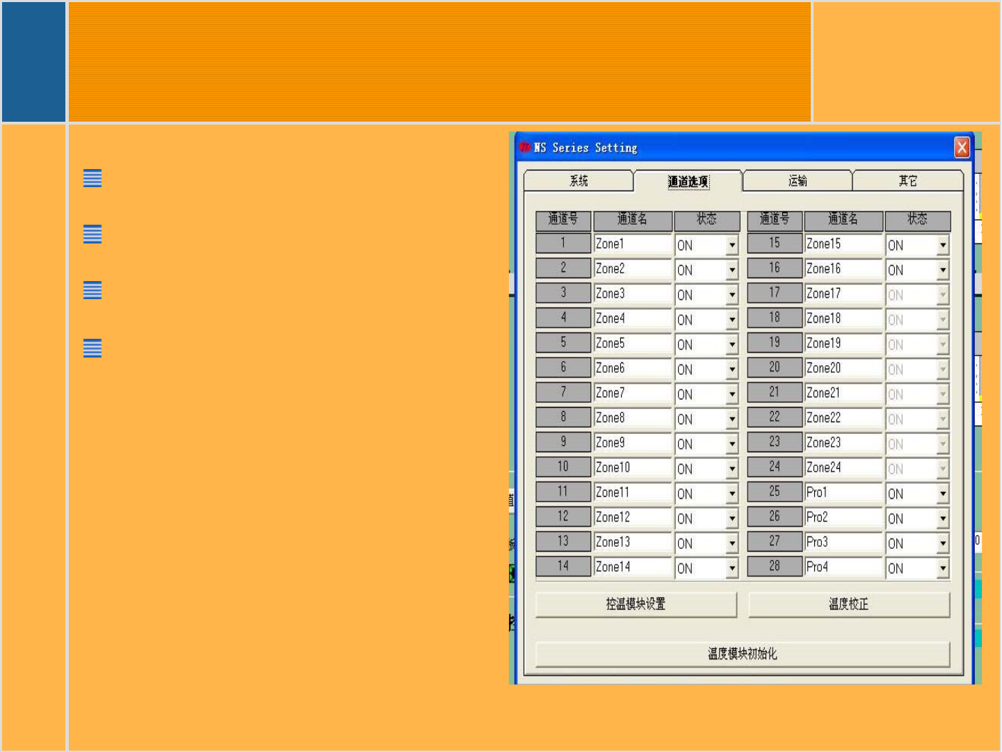
Task: Open the Pro1 status dropdown
Action: [943, 494]
